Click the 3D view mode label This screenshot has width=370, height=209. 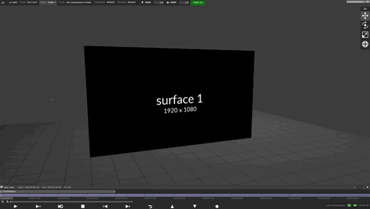365,9
